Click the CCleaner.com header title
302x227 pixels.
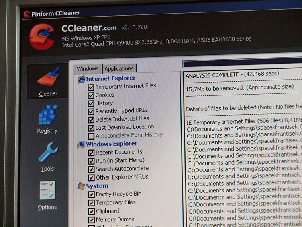click(x=89, y=28)
